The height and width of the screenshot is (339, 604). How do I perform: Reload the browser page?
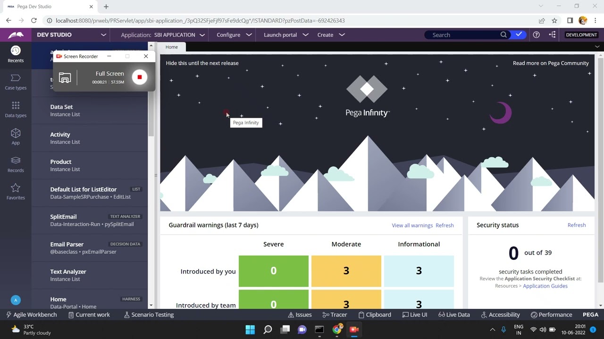click(34, 21)
